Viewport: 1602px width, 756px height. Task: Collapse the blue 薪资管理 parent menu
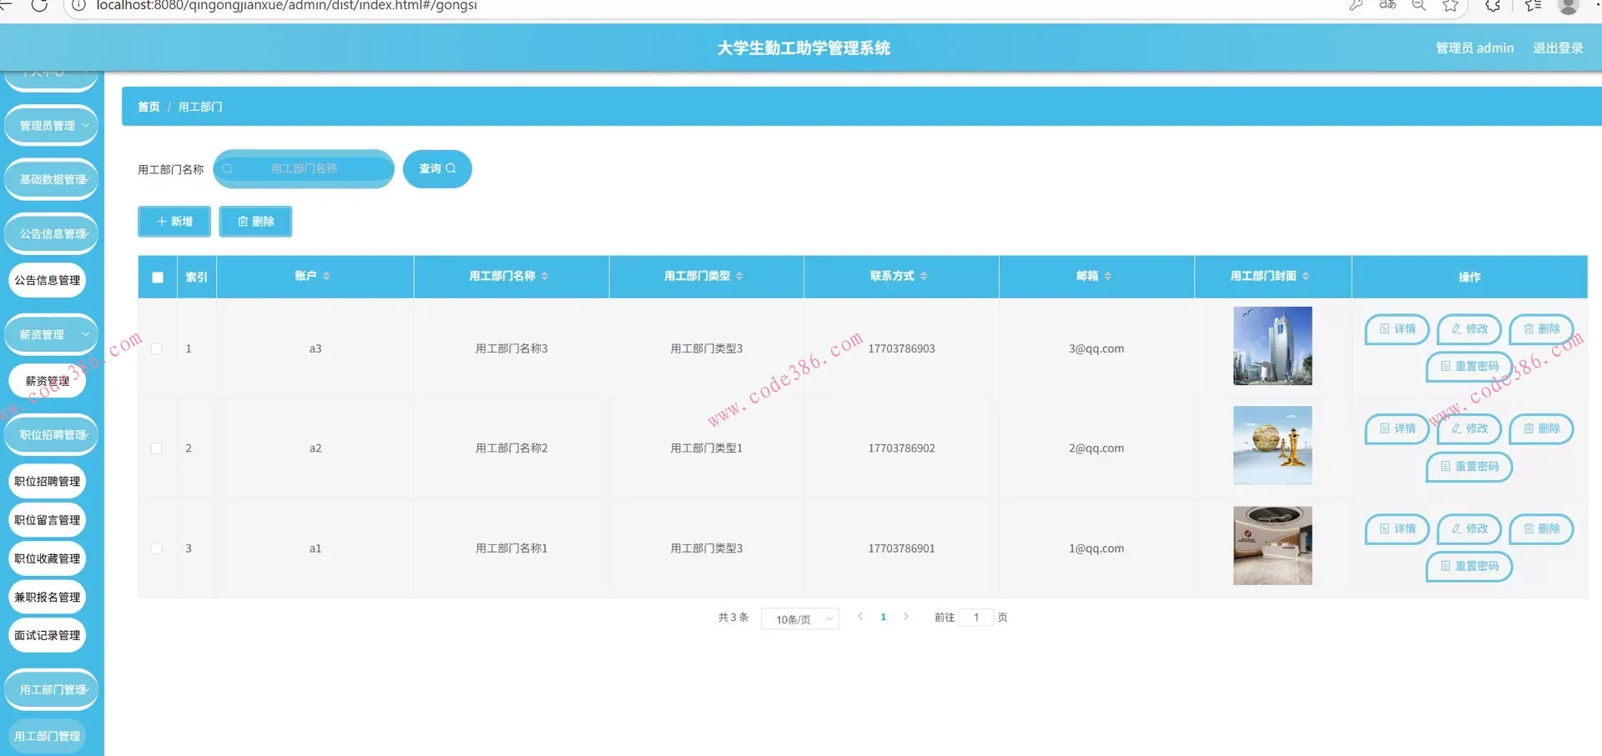(x=52, y=334)
